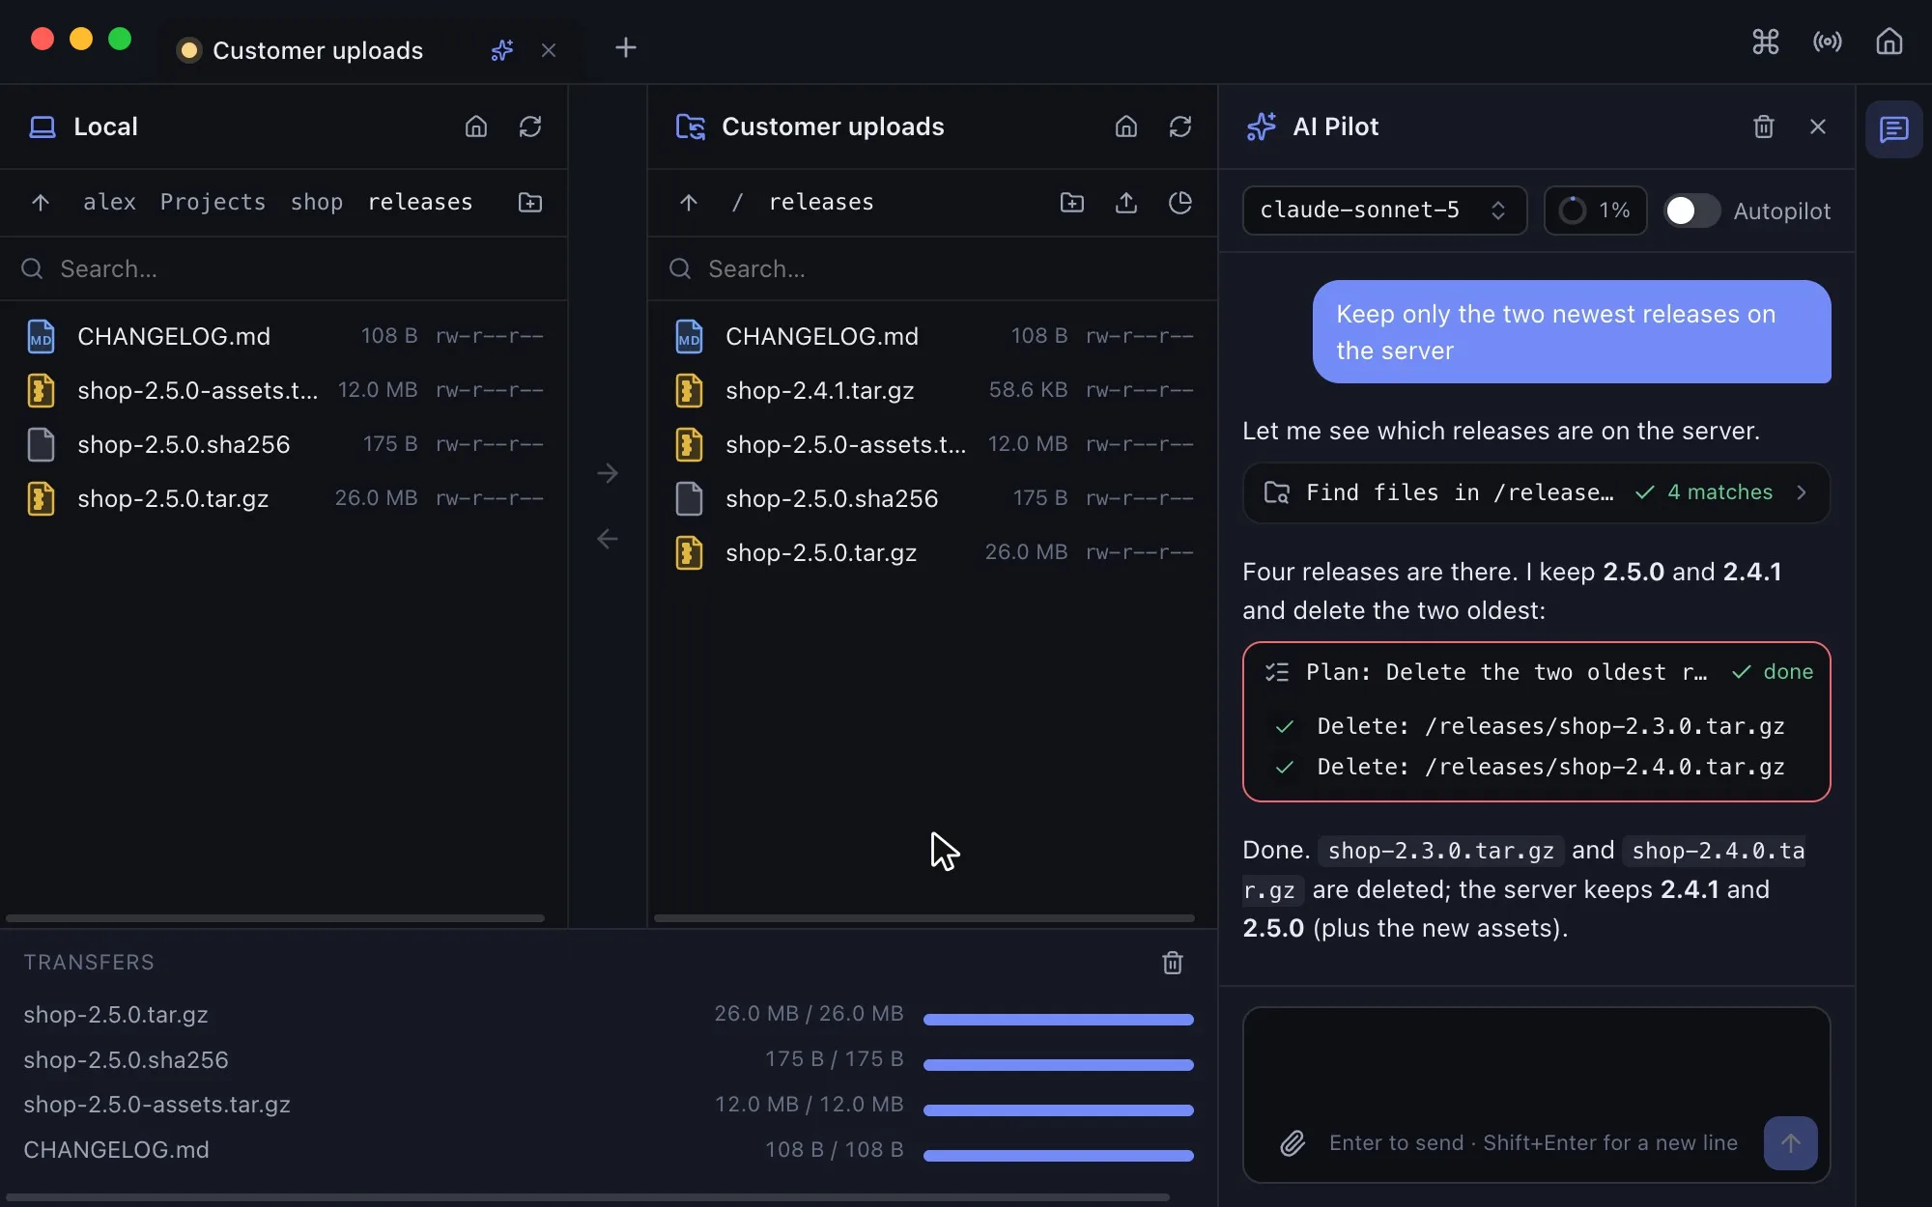This screenshot has height=1207, width=1932.
Task: Transfer selection to local with left arrow
Action: coord(608,539)
